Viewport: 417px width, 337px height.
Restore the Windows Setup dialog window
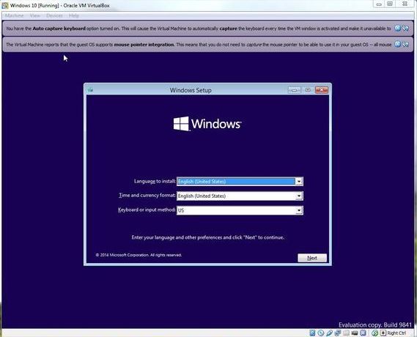[x=308, y=90]
